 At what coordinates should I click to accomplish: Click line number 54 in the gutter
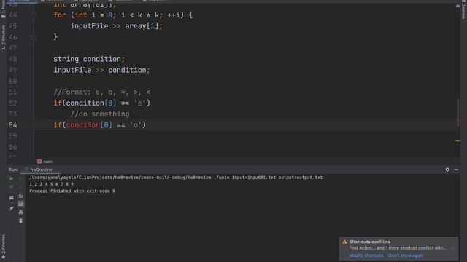13,125
